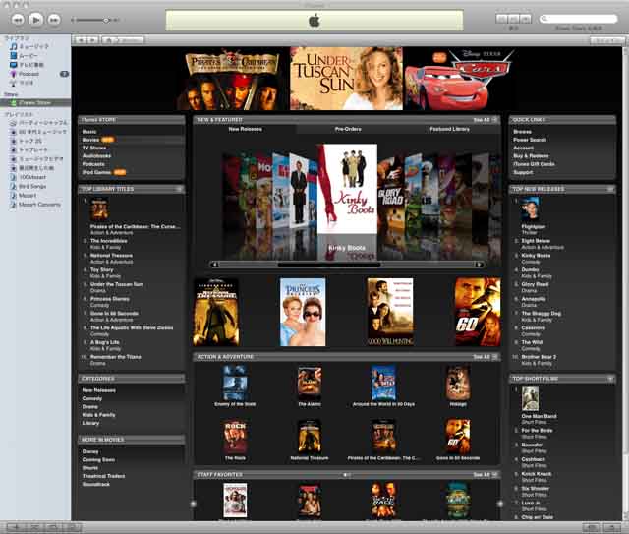
Task: Switch to the Pre-Orders tab
Action: pos(348,129)
